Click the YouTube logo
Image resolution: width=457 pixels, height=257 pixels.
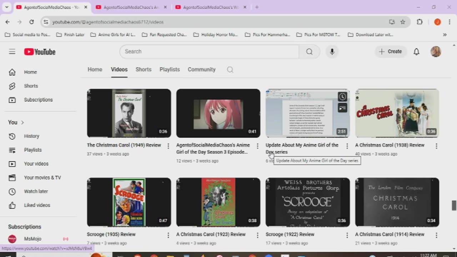click(x=40, y=52)
